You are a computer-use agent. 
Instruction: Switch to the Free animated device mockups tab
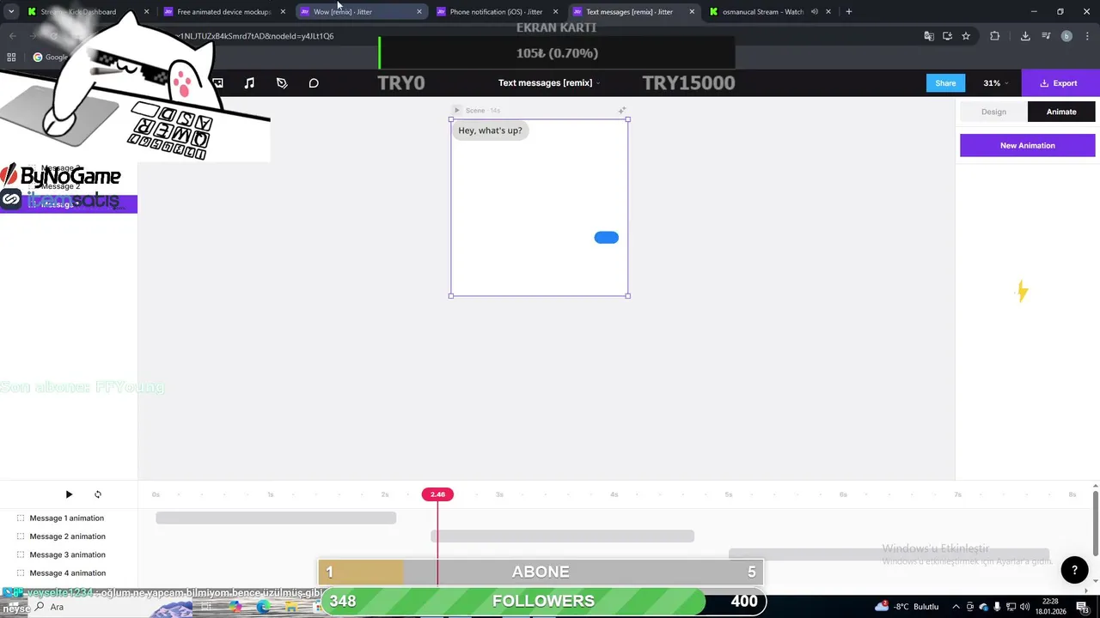223,12
